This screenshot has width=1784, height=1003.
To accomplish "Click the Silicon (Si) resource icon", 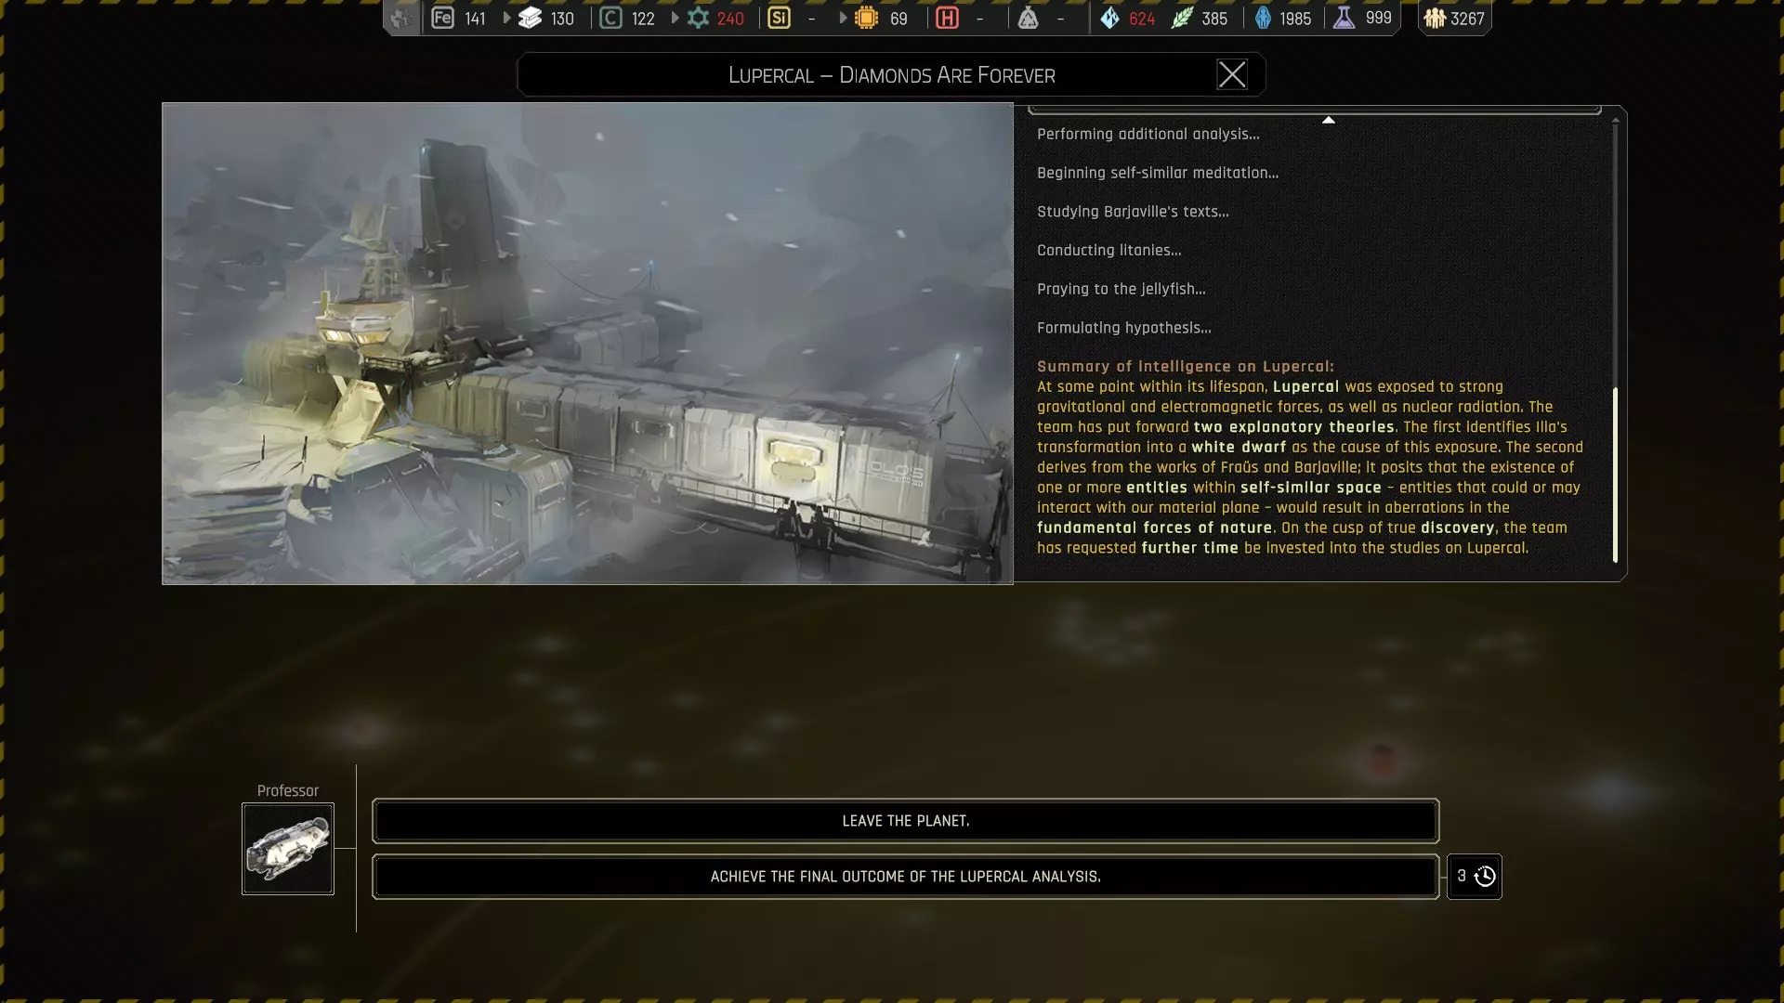I will coord(779,18).
